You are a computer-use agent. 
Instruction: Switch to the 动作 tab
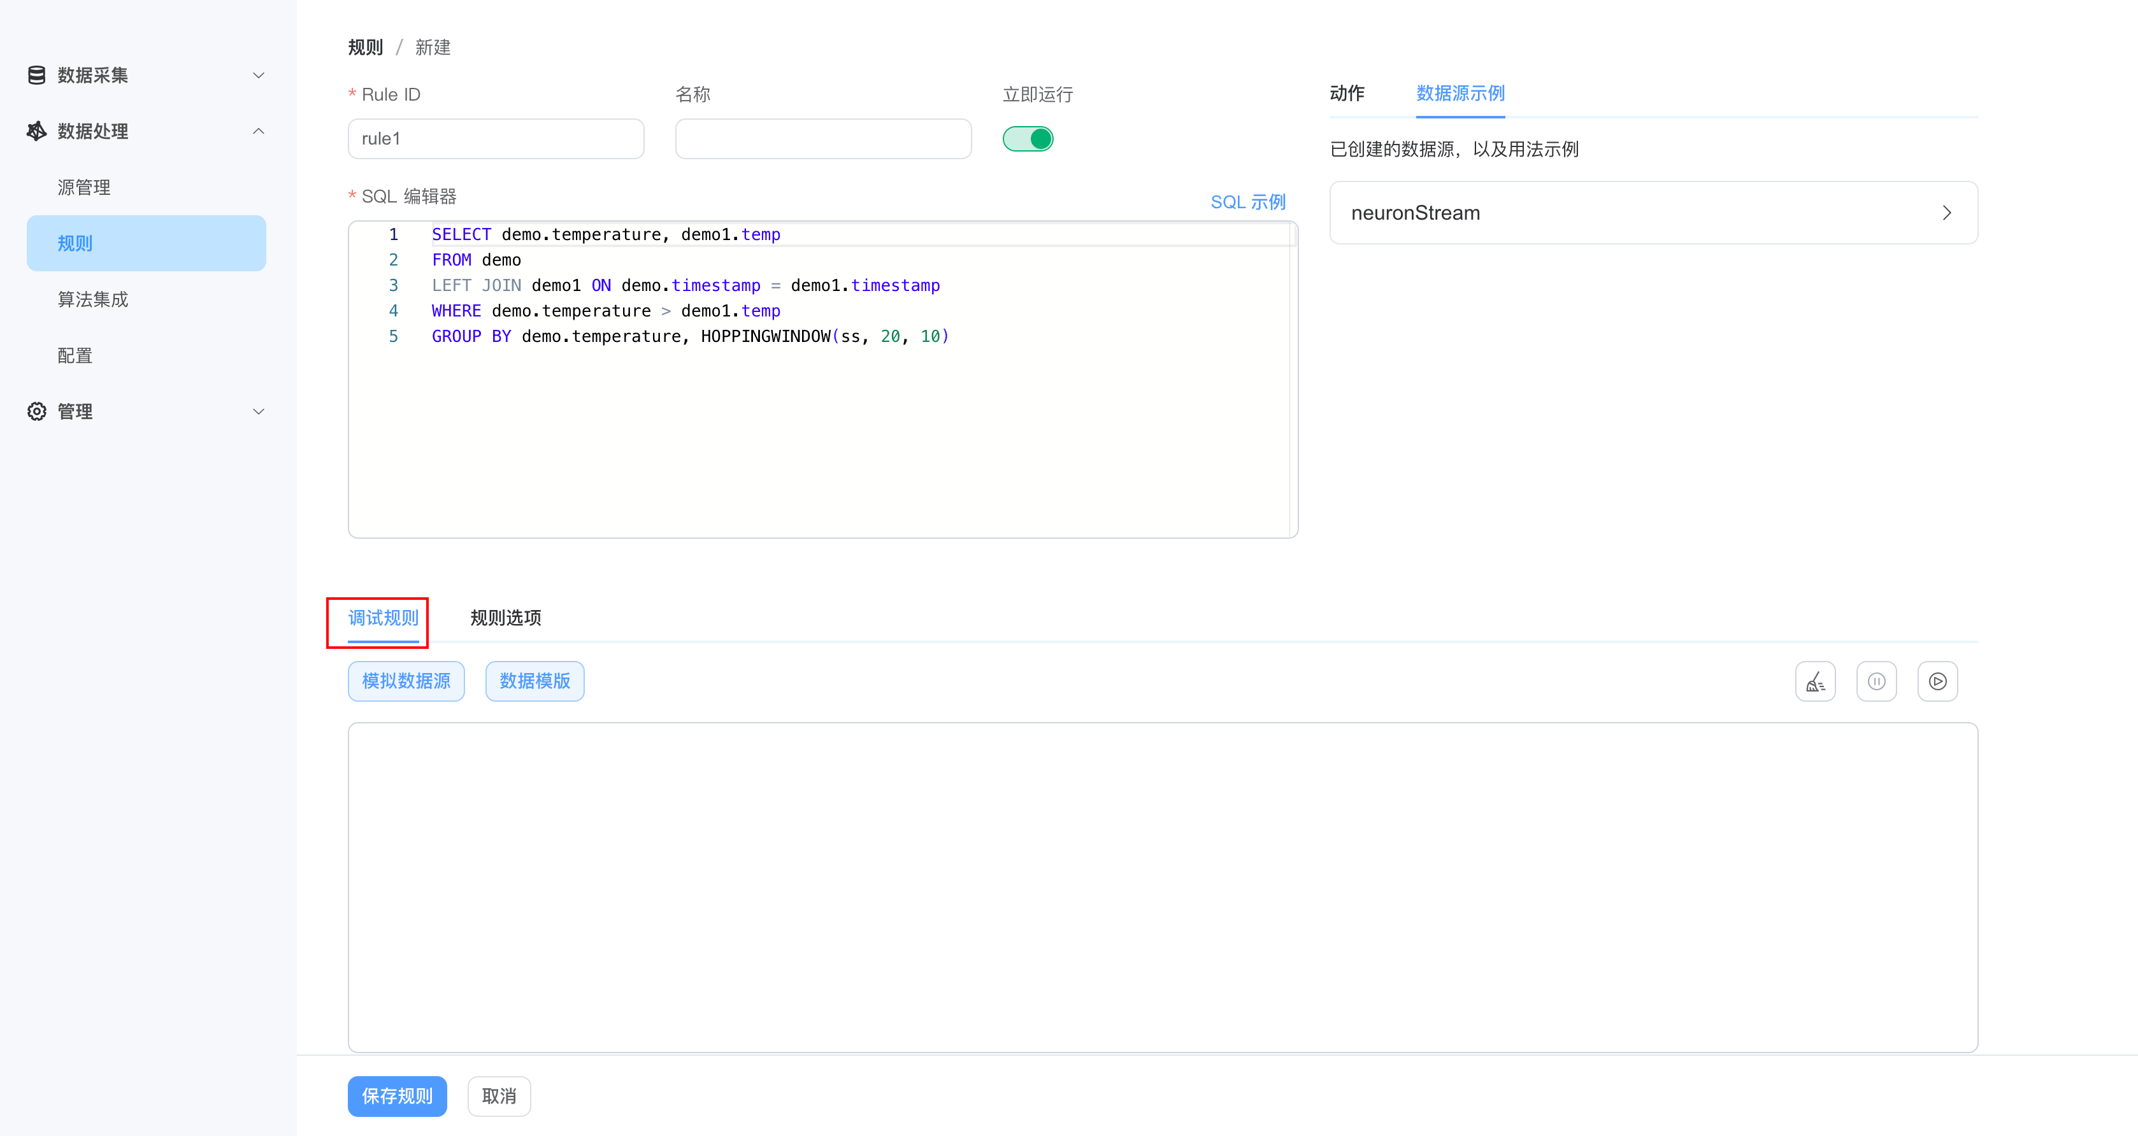[x=1346, y=94]
